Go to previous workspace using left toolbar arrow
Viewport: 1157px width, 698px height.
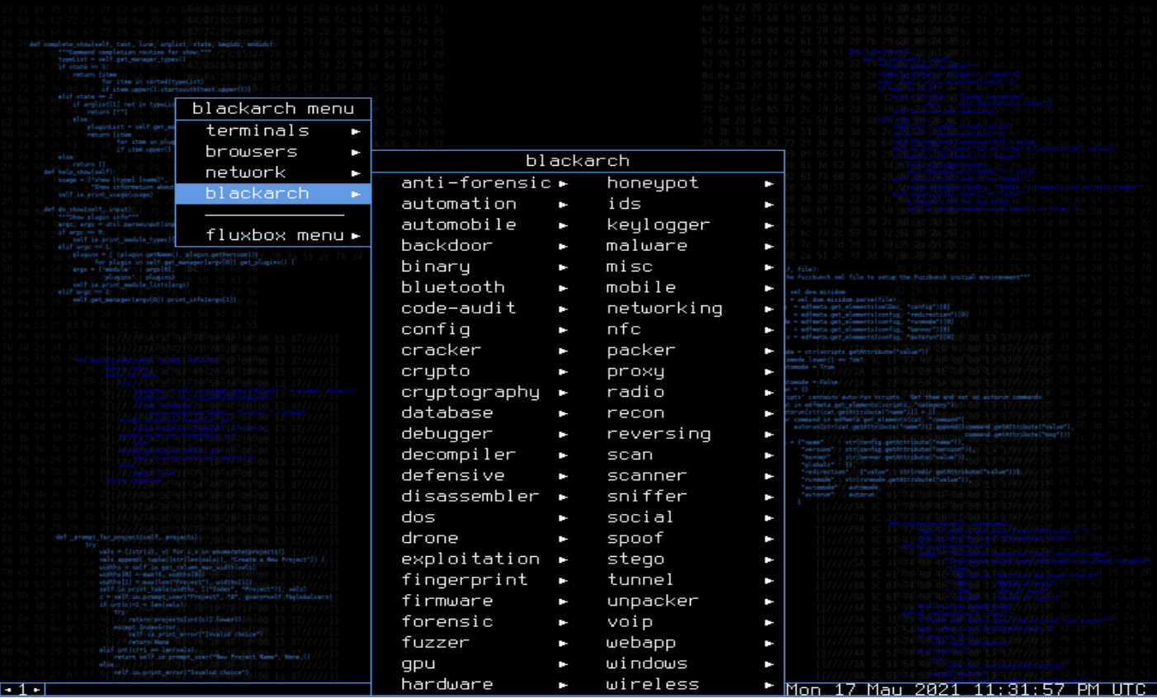[7, 690]
